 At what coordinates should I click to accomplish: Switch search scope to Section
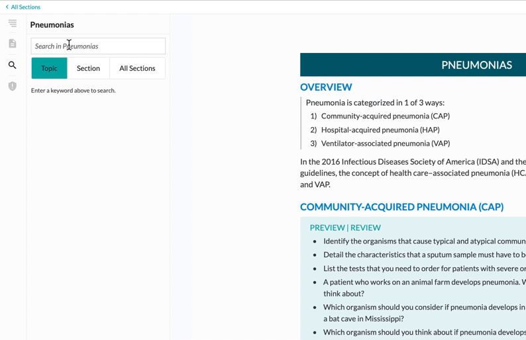pos(88,68)
